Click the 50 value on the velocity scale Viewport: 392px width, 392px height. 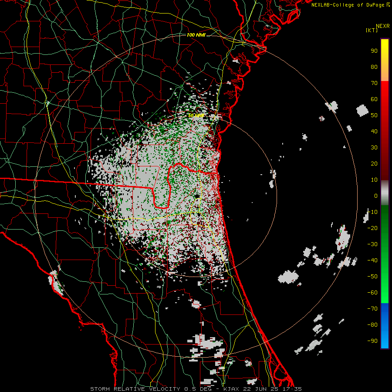pyautogui.click(x=374, y=115)
